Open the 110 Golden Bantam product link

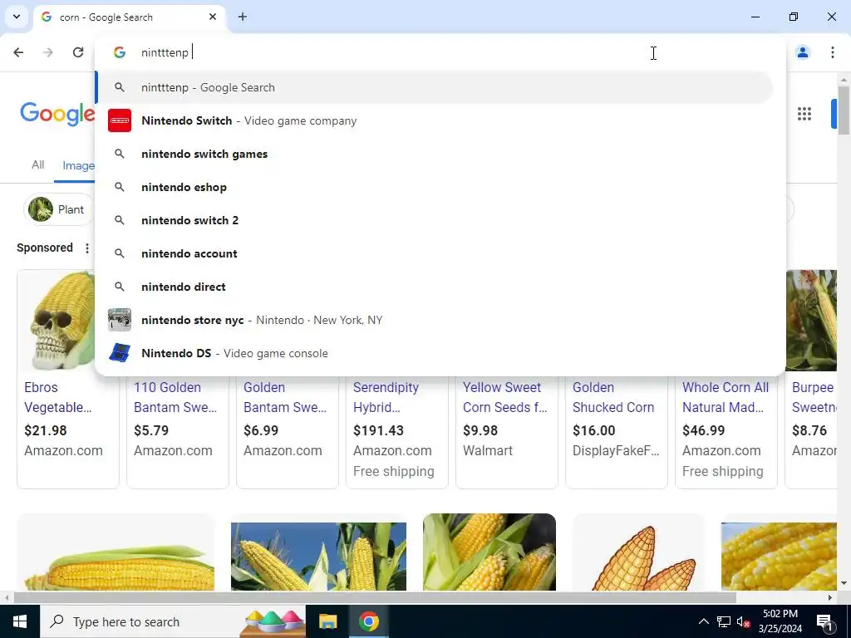[x=175, y=397]
